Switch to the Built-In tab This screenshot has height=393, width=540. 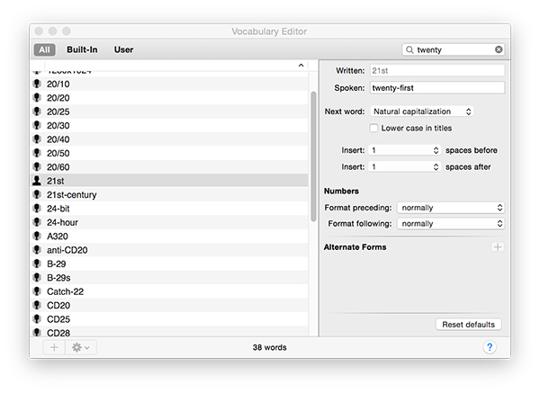click(82, 49)
